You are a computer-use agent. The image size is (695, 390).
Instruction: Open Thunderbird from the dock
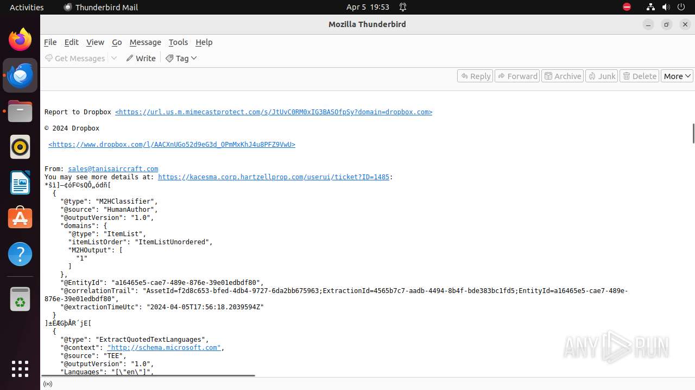click(x=20, y=75)
